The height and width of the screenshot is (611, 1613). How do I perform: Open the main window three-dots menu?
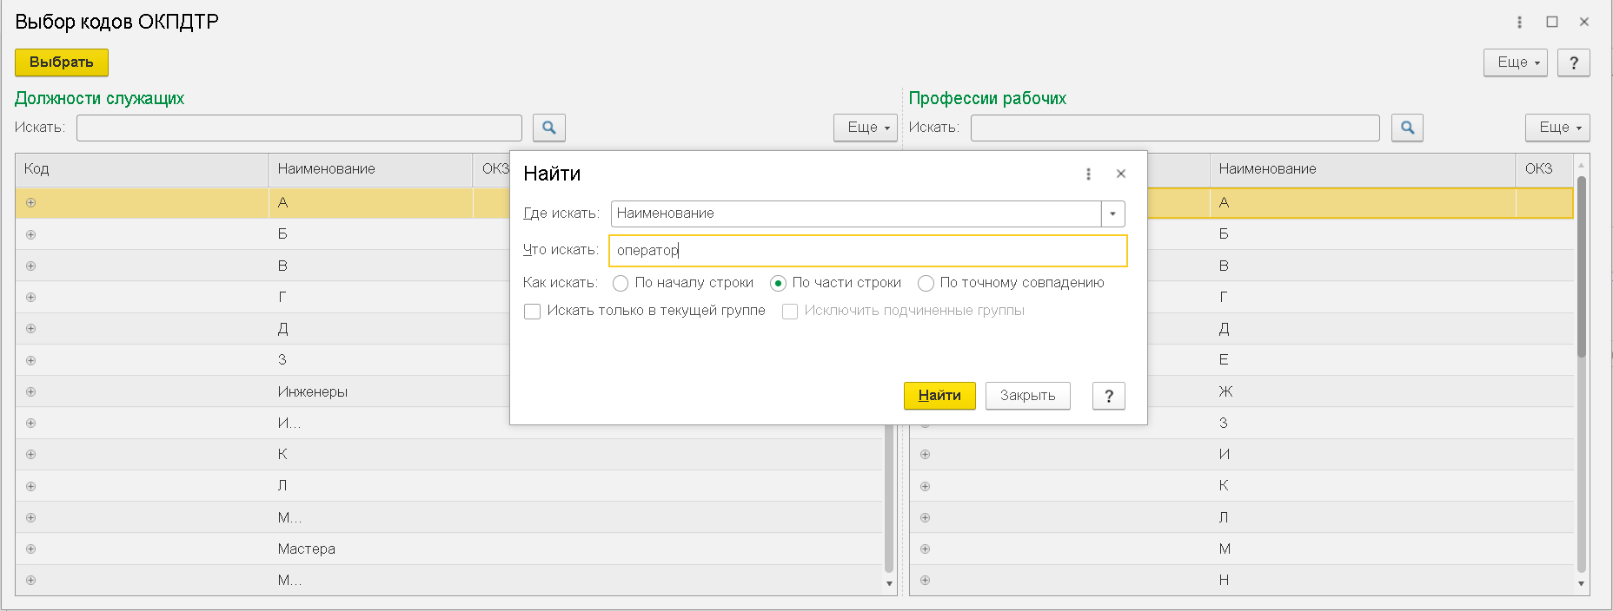pos(1519,22)
